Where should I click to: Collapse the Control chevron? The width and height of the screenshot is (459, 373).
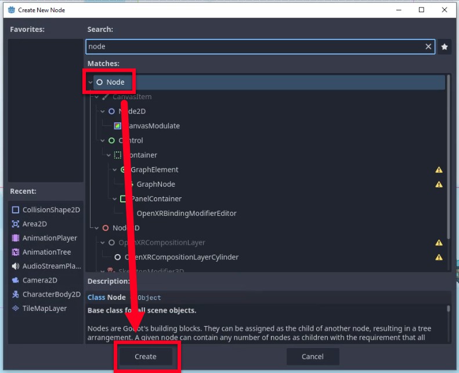(x=103, y=141)
